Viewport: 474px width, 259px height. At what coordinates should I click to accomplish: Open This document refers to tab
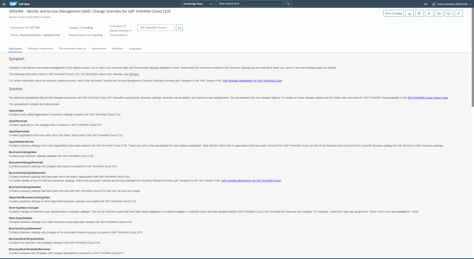click(x=72, y=49)
